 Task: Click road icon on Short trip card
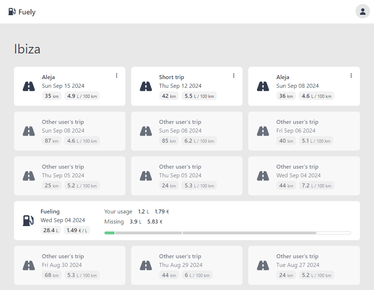pyautogui.click(x=146, y=86)
